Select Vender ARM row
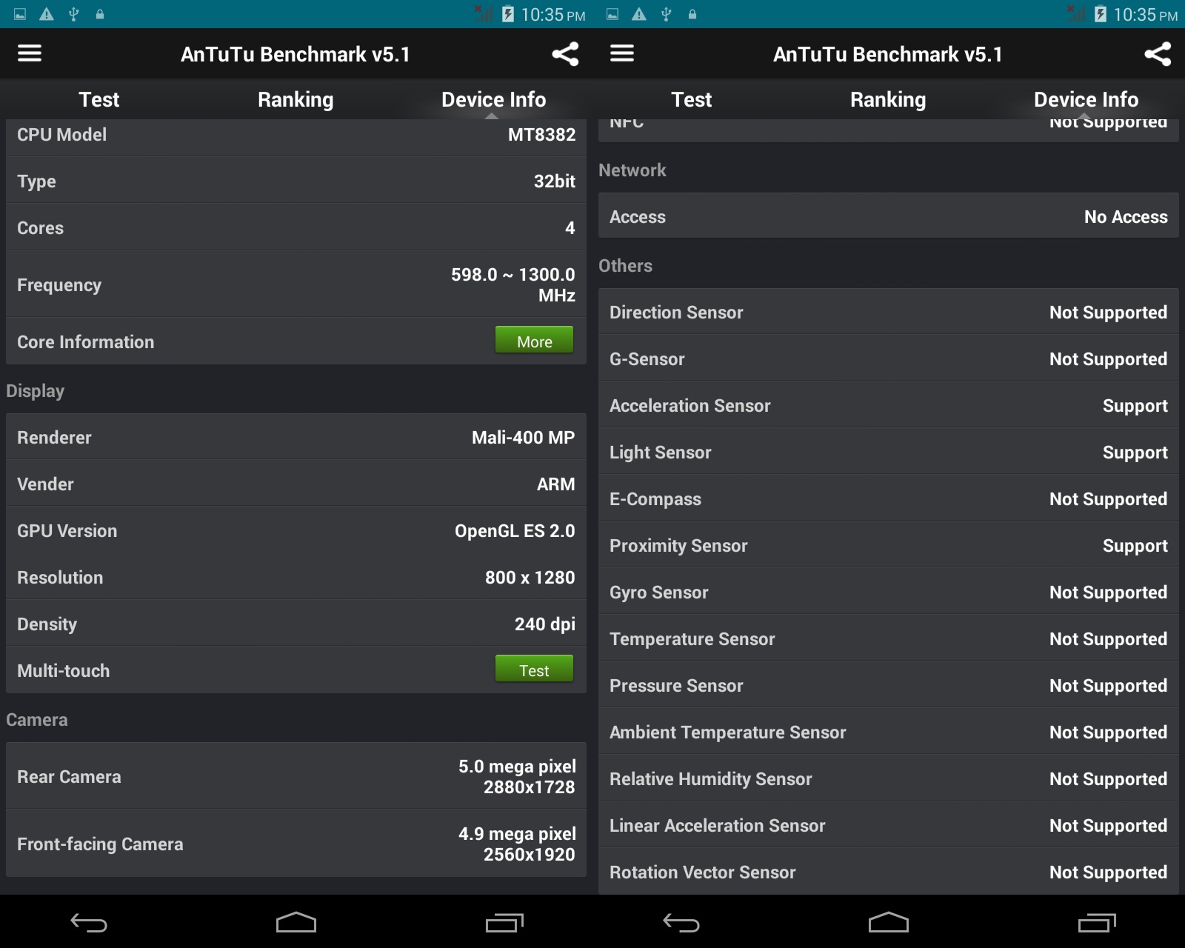The width and height of the screenshot is (1185, 948). (296, 484)
